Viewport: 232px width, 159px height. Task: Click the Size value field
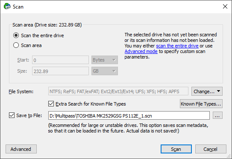click(x=60, y=71)
